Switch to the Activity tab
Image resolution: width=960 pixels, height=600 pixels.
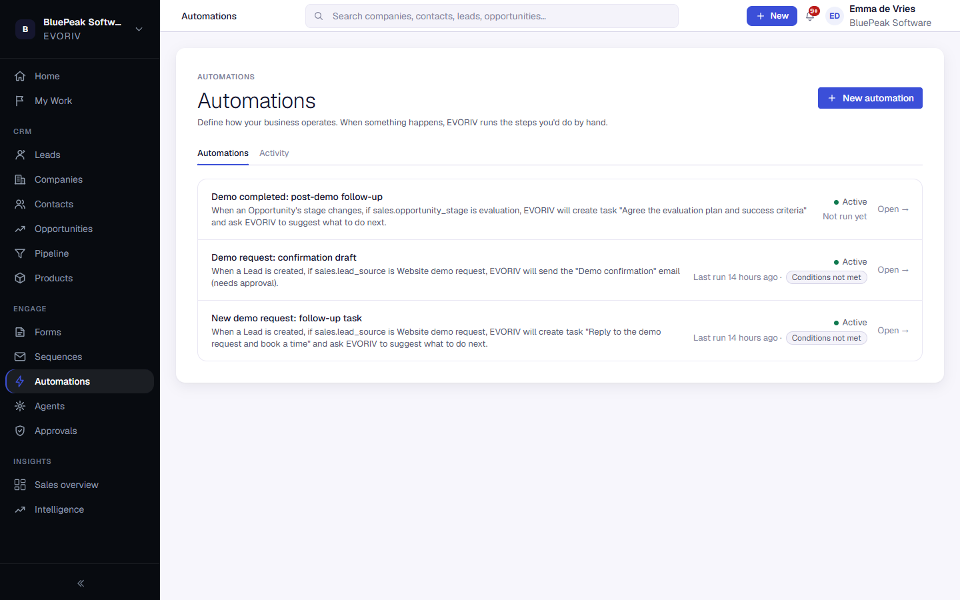click(x=274, y=153)
